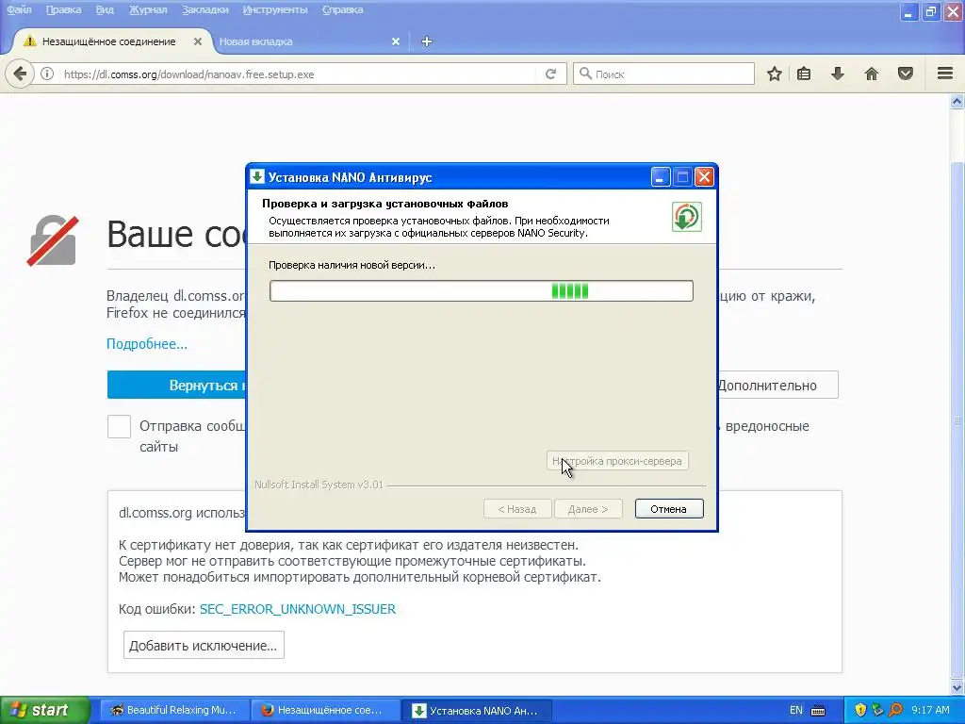Open the Справка menu
Screen dimensions: 965x724
coord(343,9)
